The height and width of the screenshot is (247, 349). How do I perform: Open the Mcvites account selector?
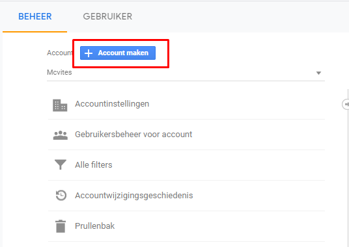click(x=186, y=73)
